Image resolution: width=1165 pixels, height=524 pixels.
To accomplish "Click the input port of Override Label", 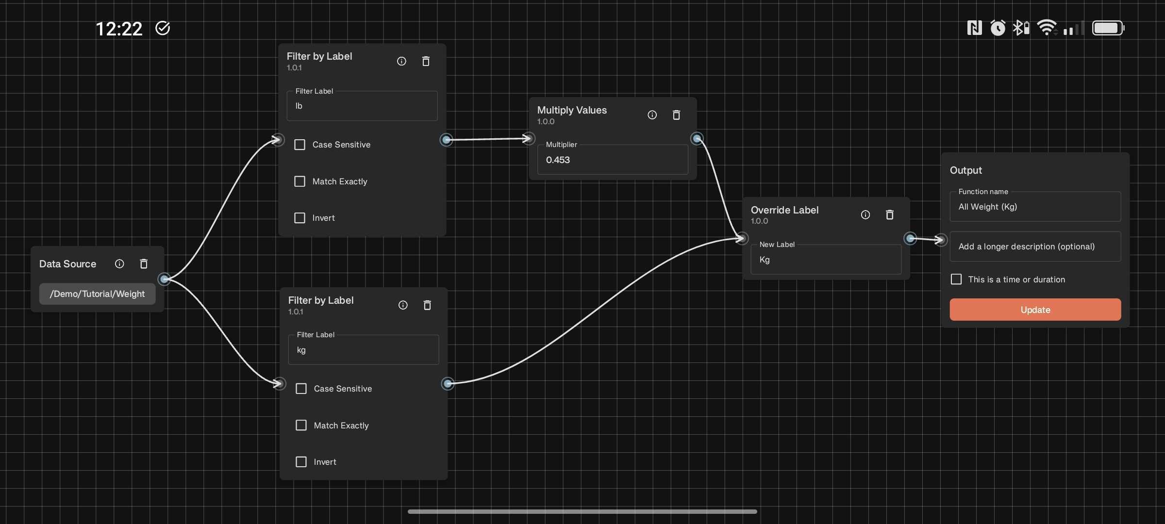I will [x=742, y=238].
